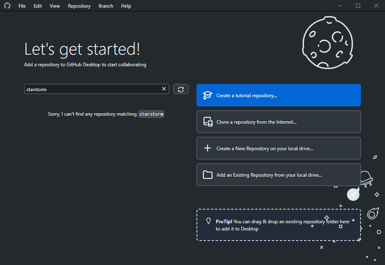Click the folder icon for existing repository
Screen dimensions: 385x265
208,175
